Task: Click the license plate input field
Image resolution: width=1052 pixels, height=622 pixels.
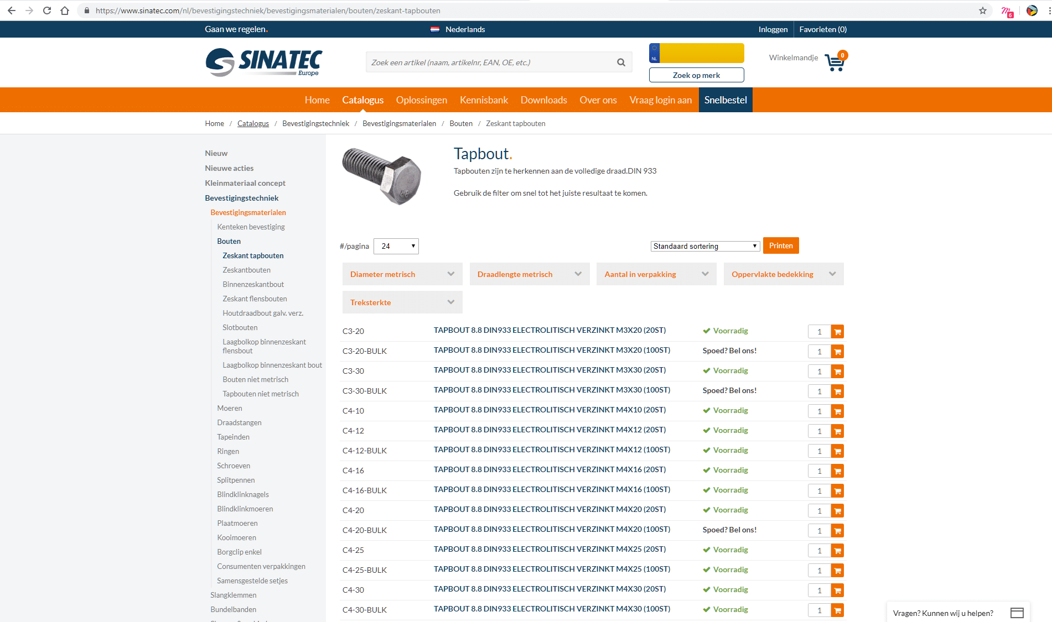Action: [x=702, y=53]
